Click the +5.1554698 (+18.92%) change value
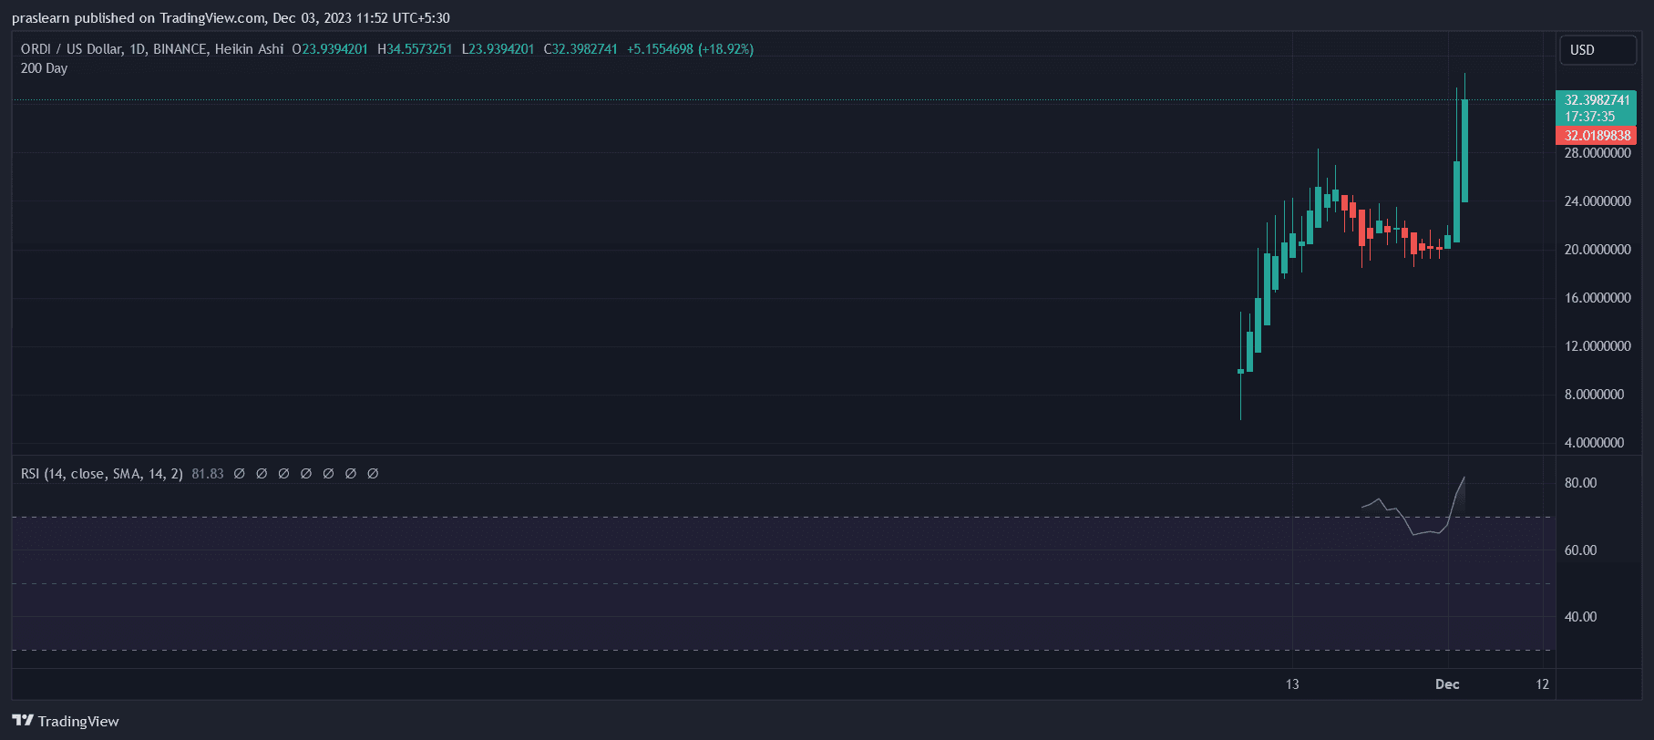 click(690, 49)
